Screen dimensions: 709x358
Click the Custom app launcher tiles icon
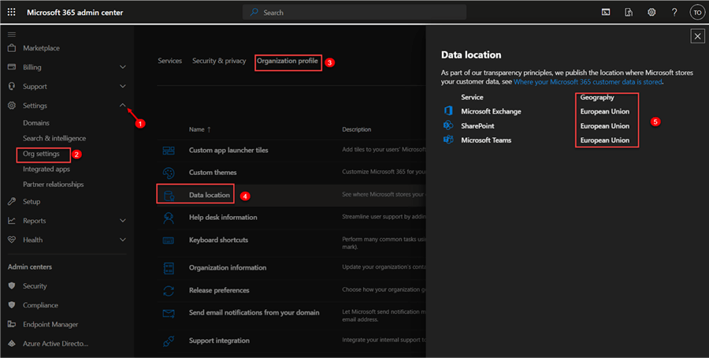pos(169,151)
